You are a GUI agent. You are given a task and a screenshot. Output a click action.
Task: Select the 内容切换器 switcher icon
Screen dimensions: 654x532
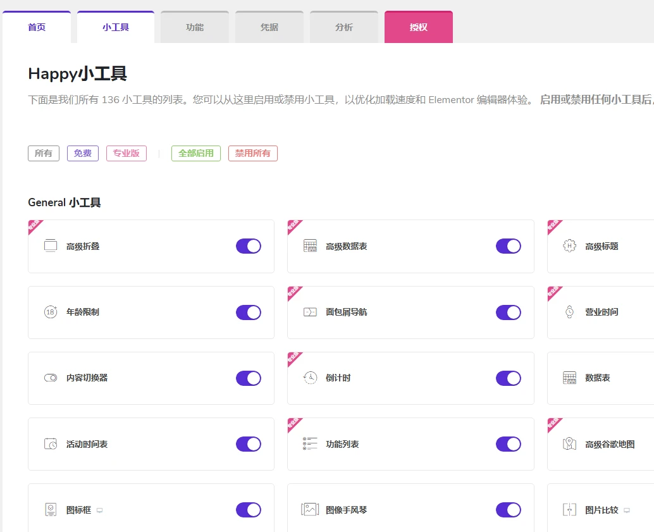click(x=51, y=378)
